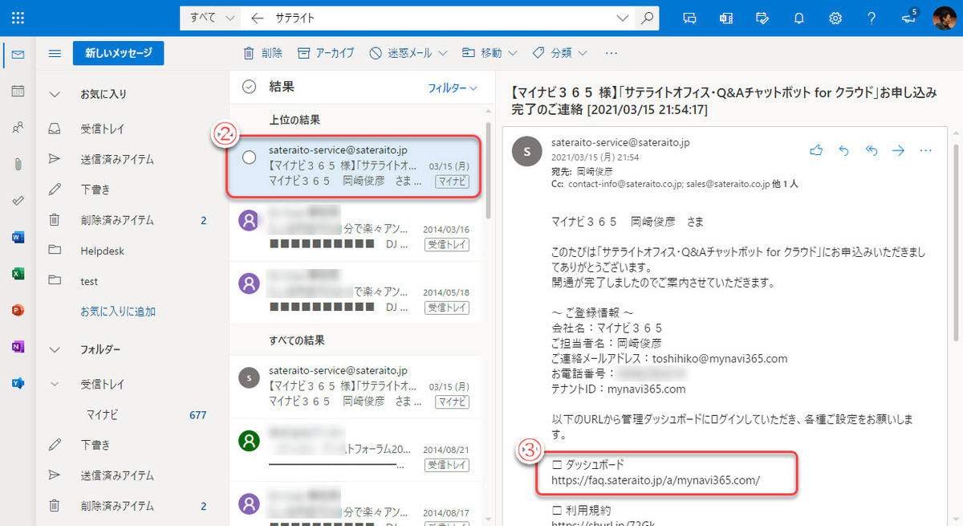Select all results with the circle checkbox

250,87
